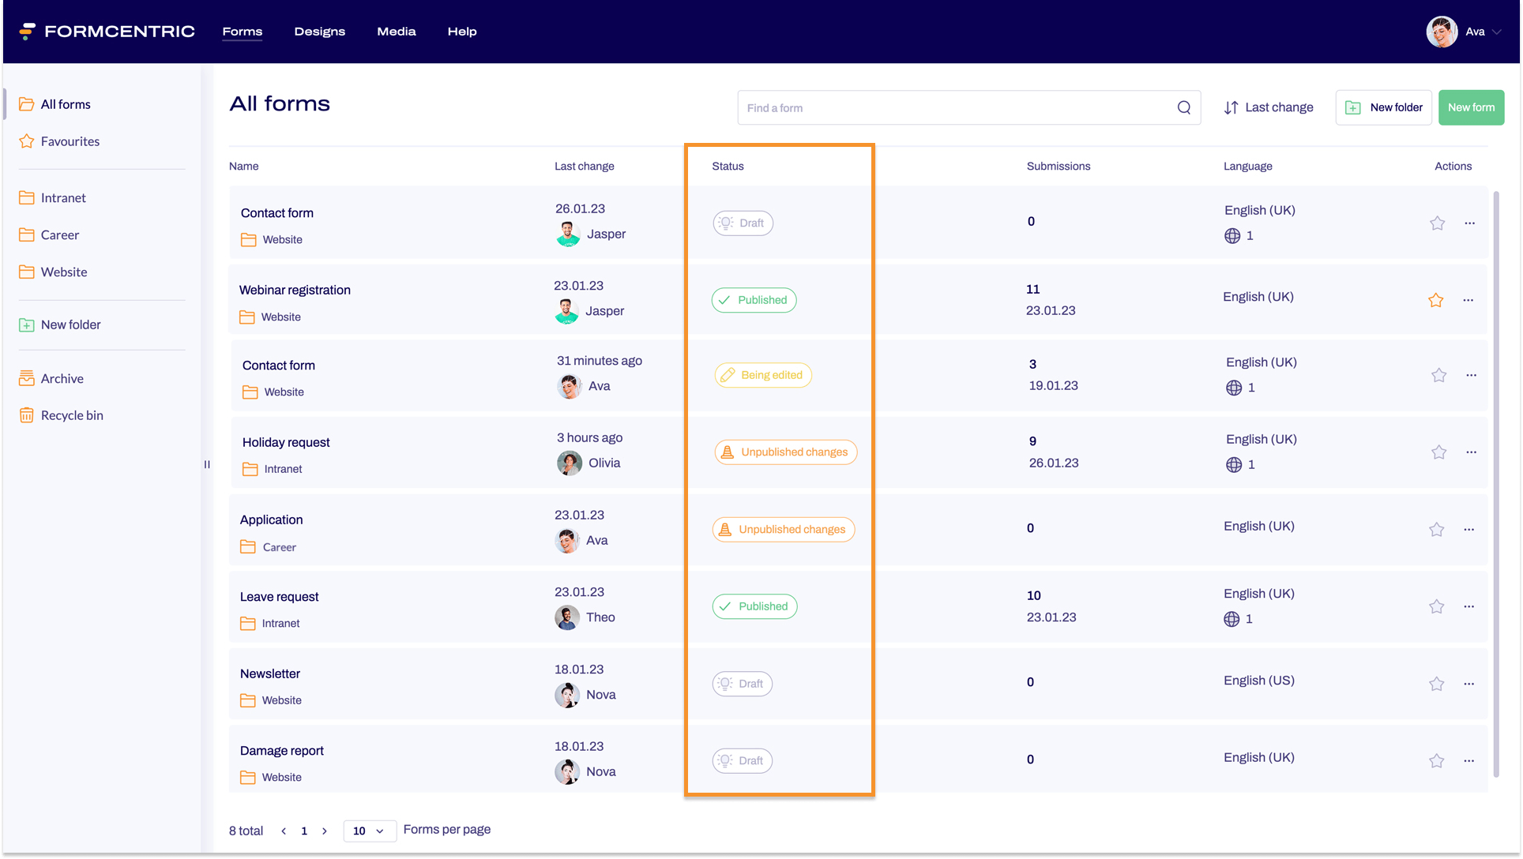This screenshot has height=859, width=1523.
Task: Click the Formcentric logo
Action: 105,31
